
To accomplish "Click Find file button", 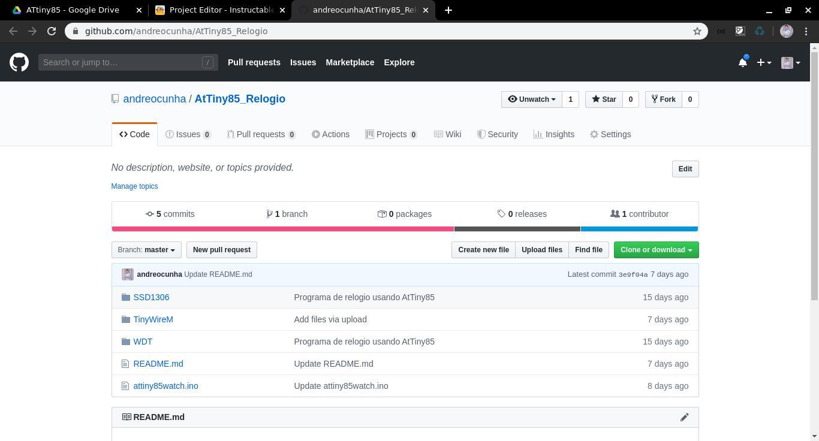I will 589,250.
